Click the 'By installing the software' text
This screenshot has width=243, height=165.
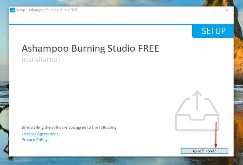tap(70, 127)
